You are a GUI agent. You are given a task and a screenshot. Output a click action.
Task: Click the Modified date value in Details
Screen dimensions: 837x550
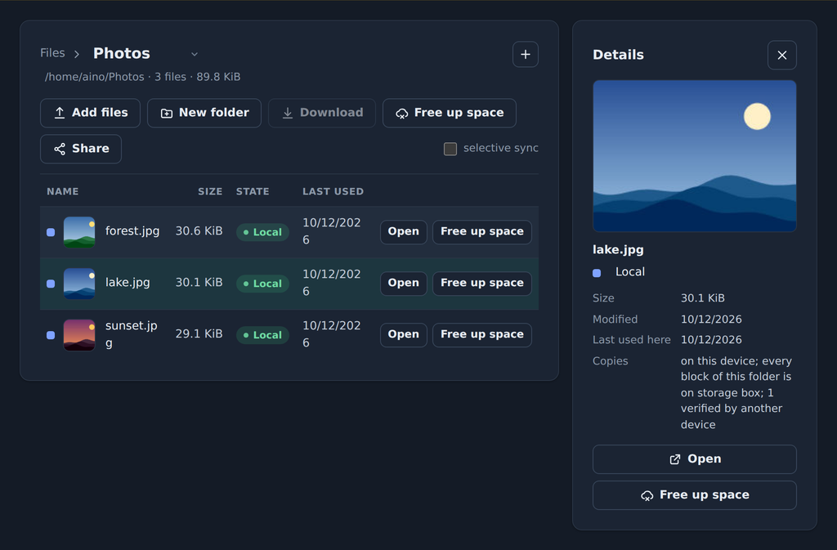point(711,320)
